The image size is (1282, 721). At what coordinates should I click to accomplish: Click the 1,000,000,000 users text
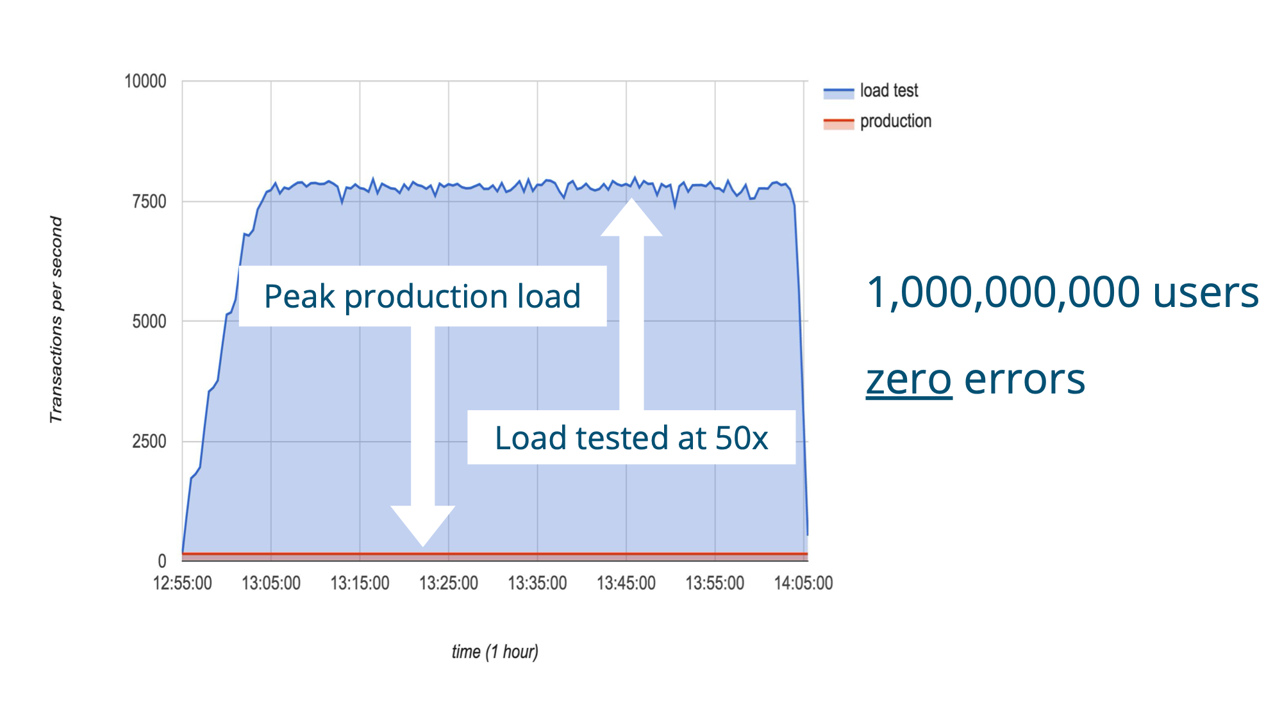(x=1063, y=292)
